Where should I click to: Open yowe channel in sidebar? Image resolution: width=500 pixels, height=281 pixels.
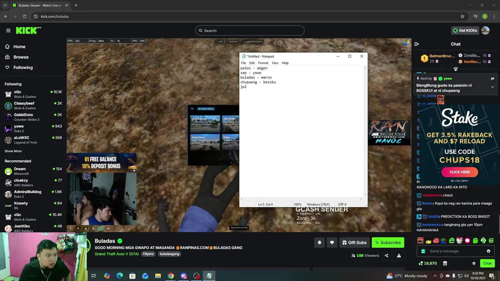click(33, 128)
